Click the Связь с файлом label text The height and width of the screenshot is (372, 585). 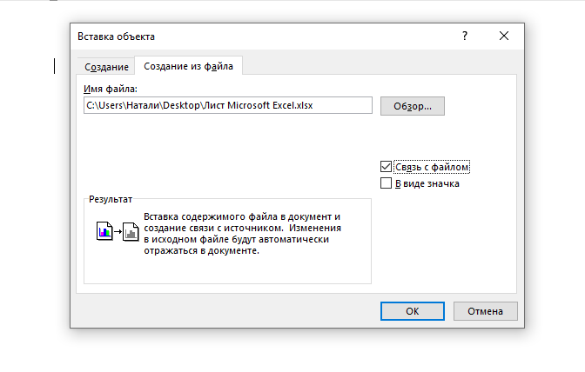(433, 167)
